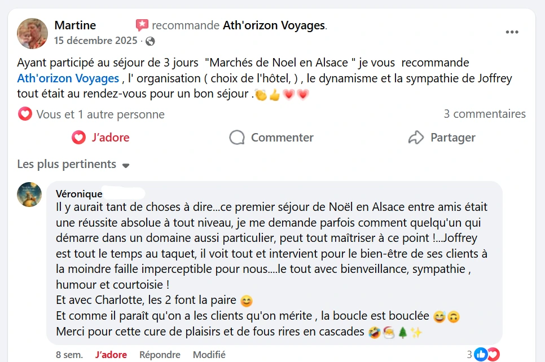
Task: Toggle J'adore on Véronique's comment
Action: coord(111,355)
